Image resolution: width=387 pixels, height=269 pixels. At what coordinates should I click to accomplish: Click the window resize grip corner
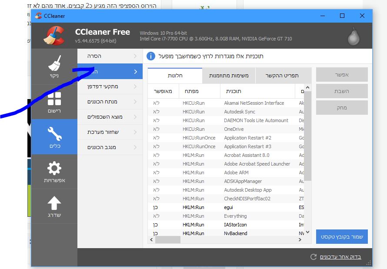369,263
